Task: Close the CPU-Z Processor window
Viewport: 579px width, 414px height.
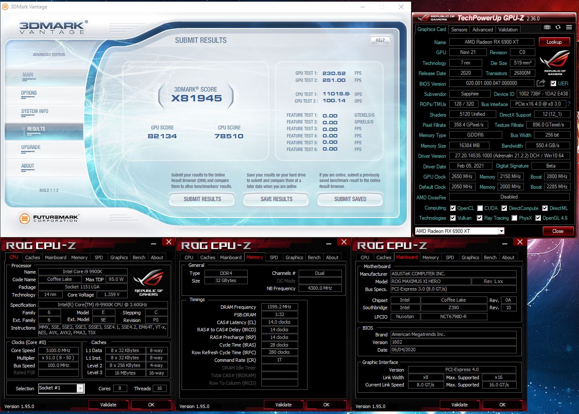Action: 169,242
